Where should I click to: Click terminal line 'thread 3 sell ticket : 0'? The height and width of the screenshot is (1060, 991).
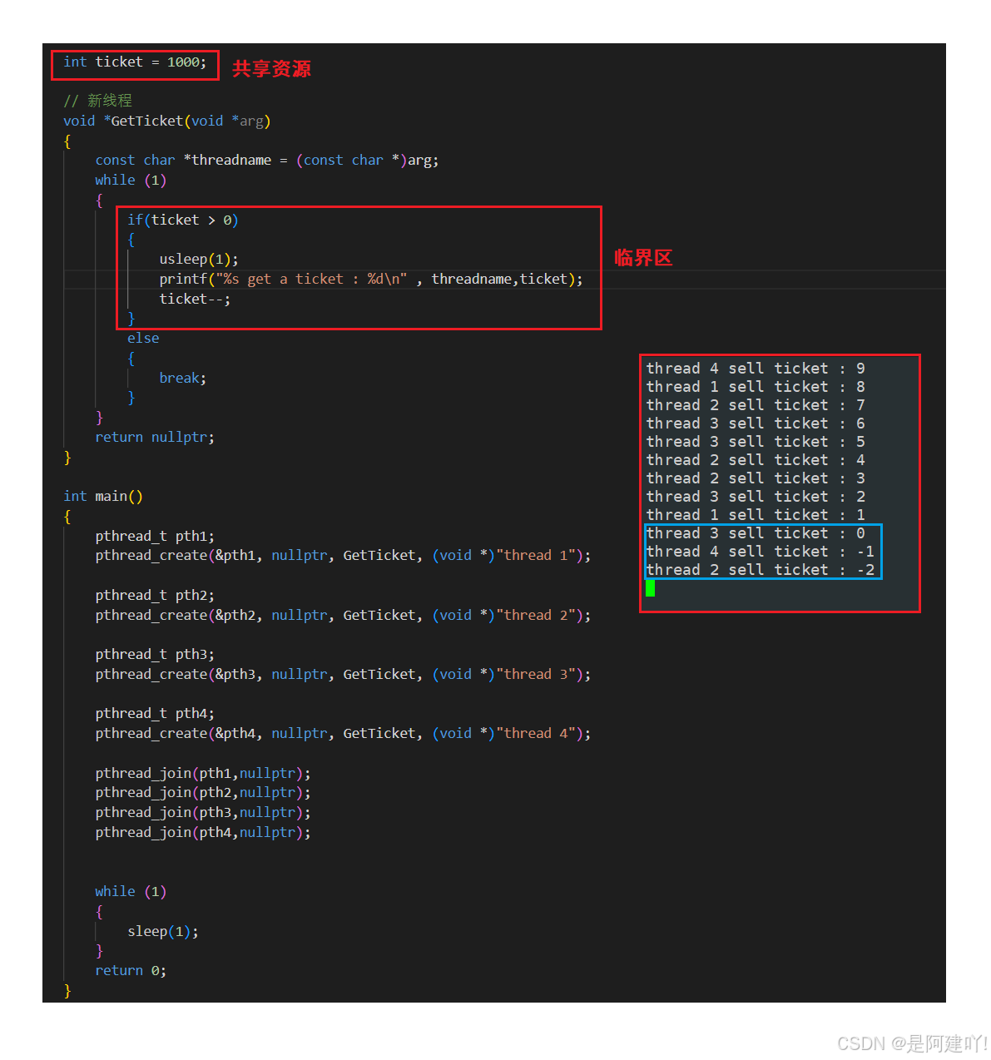tap(756, 532)
